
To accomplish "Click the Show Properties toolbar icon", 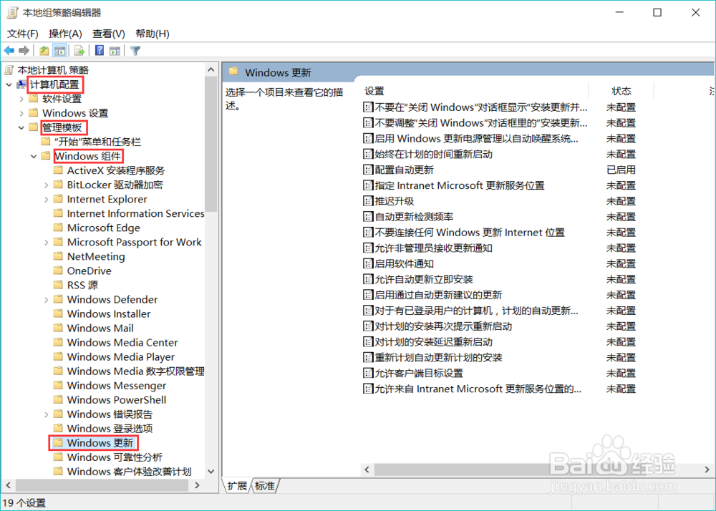I will point(115,50).
